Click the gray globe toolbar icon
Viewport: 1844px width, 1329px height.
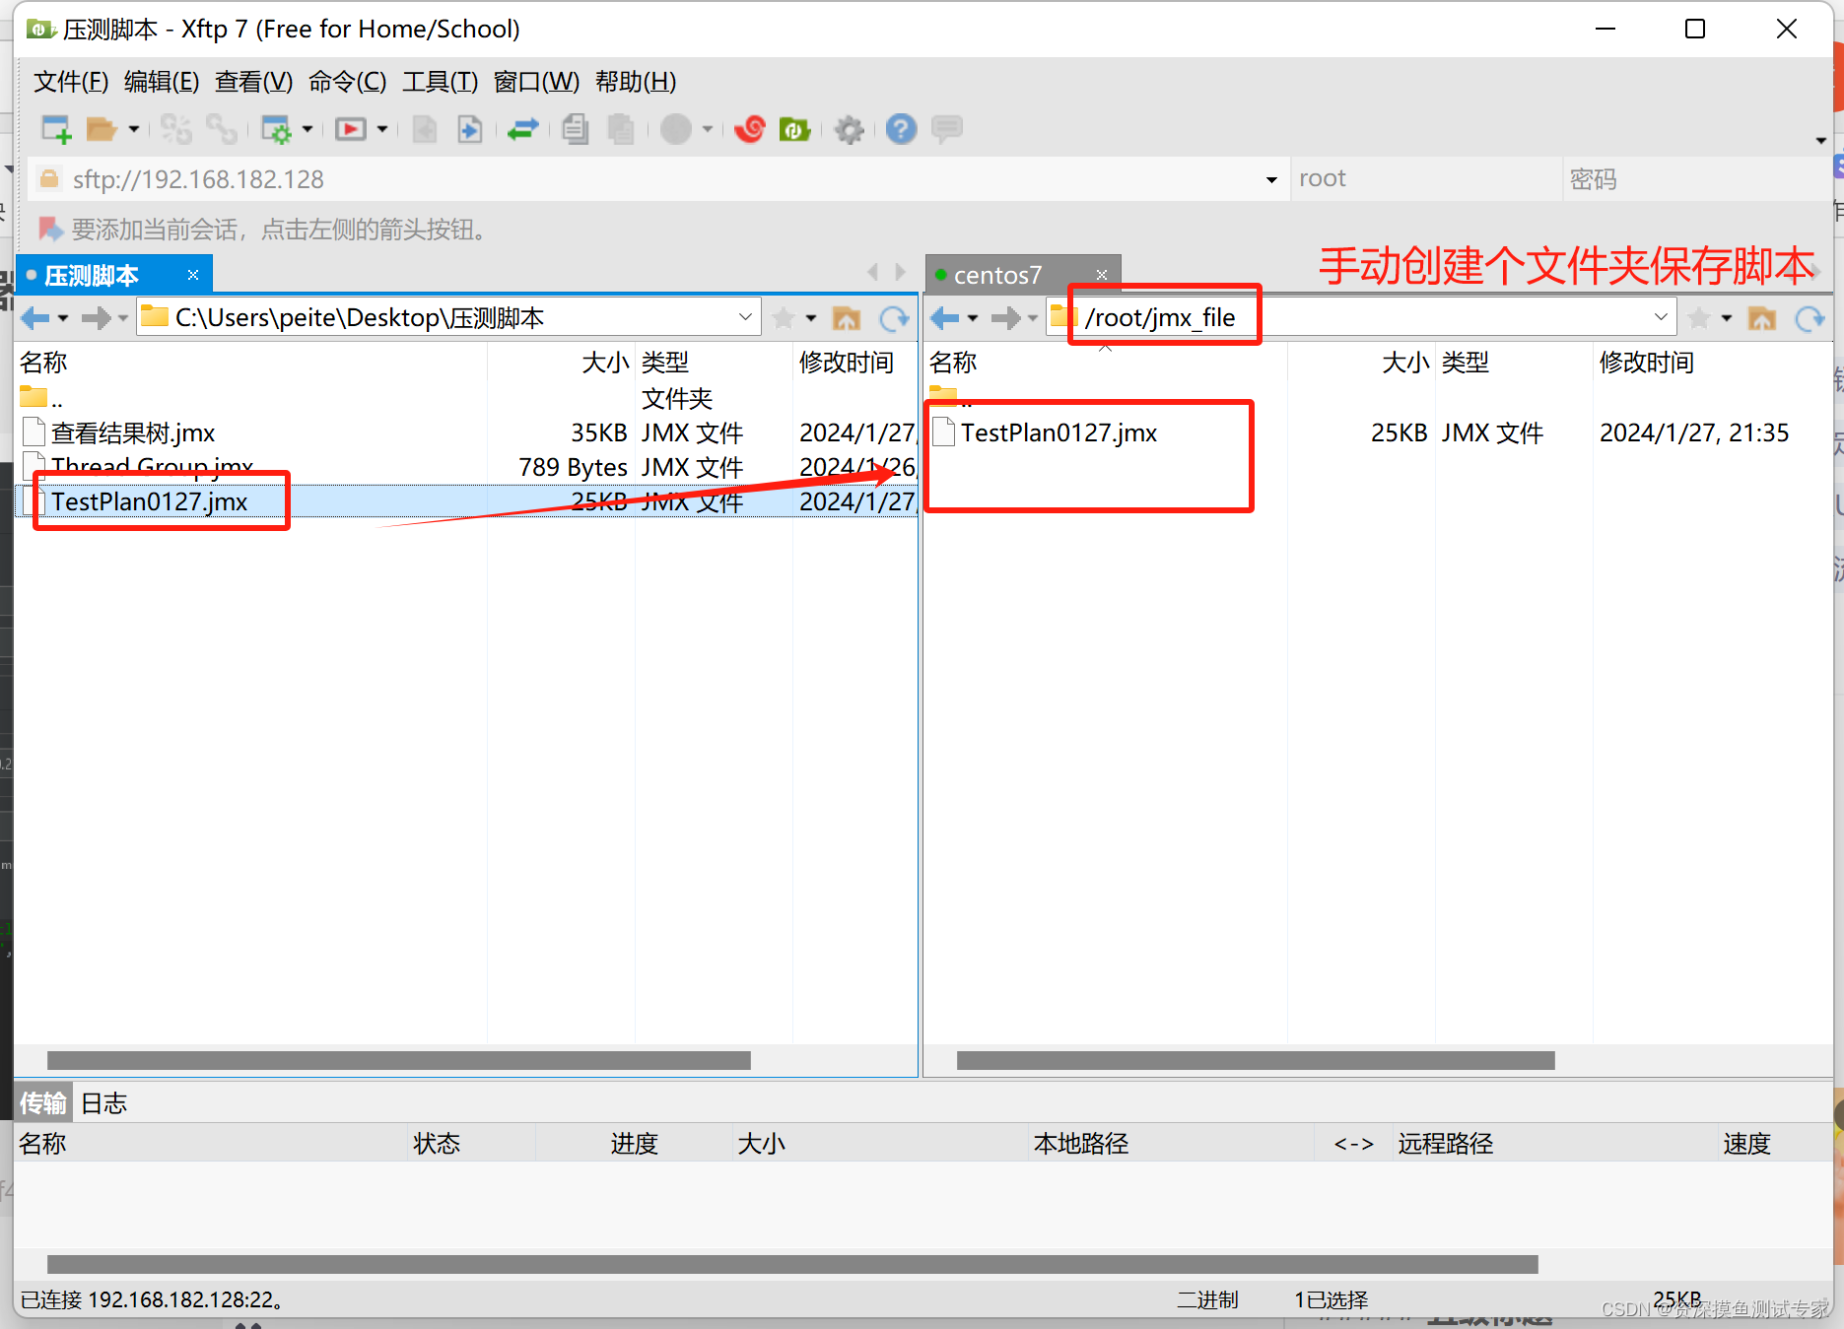coord(676,129)
